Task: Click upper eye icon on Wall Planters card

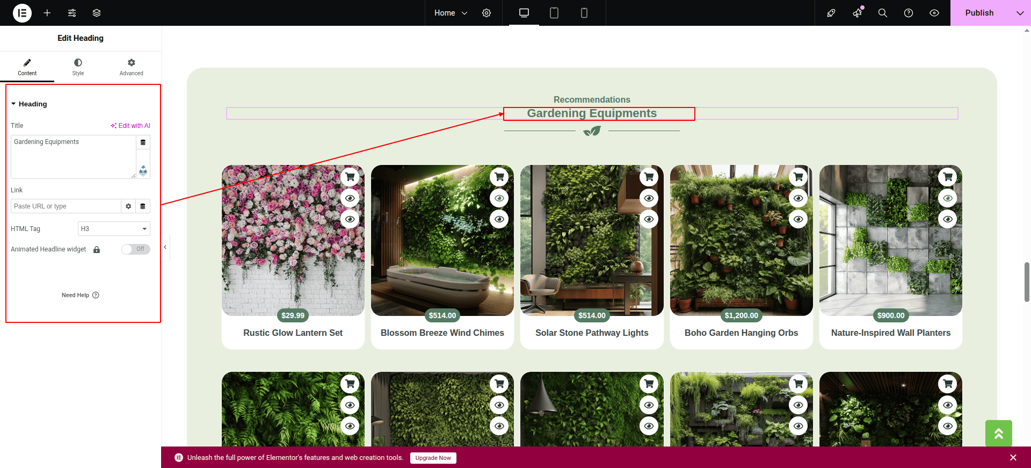Action: (948, 198)
